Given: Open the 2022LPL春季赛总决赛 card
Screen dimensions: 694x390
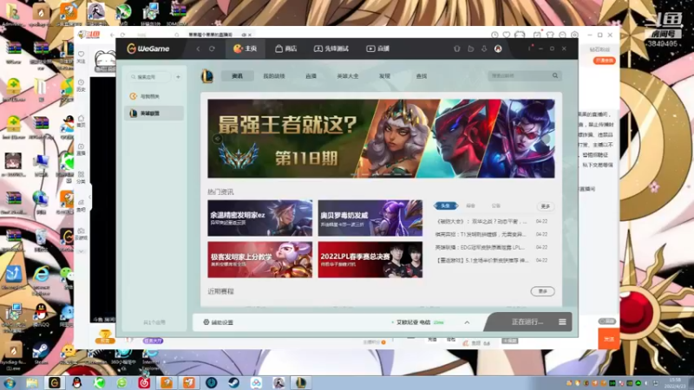Looking at the screenshot, I should pyautogui.click(x=370, y=259).
